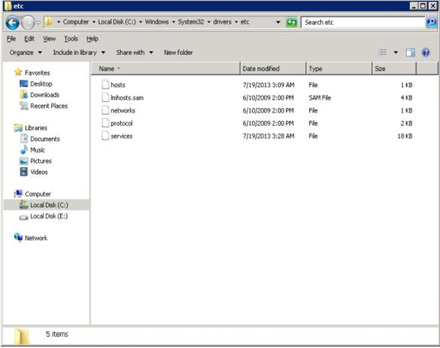The width and height of the screenshot is (440, 348).
Task: Click the search magnifier icon
Action: click(430, 22)
